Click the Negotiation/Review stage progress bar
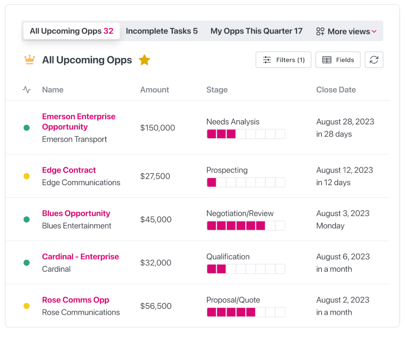 pyautogui.click(x=246, y=226)
